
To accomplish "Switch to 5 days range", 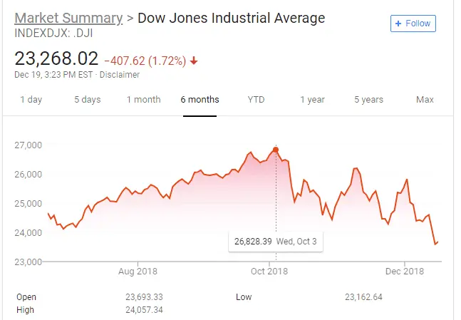I will [x=87, y=100].
